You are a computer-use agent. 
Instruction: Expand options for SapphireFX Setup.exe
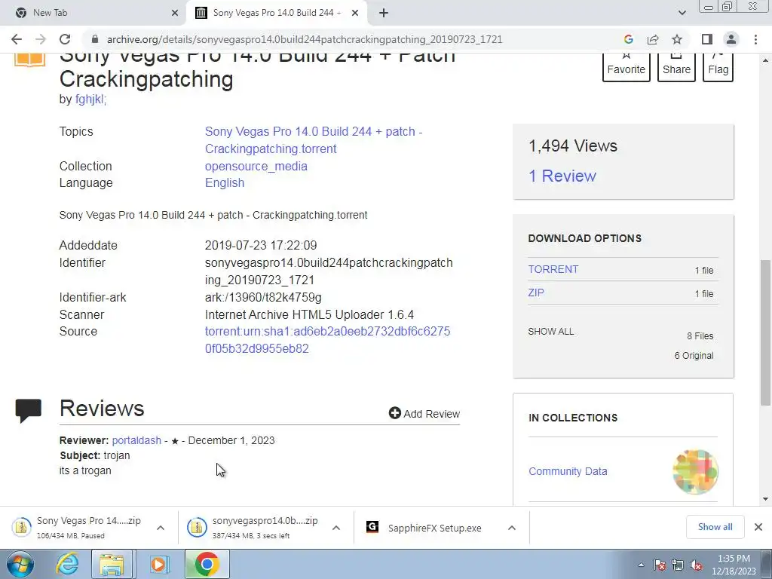coord(512,528)
